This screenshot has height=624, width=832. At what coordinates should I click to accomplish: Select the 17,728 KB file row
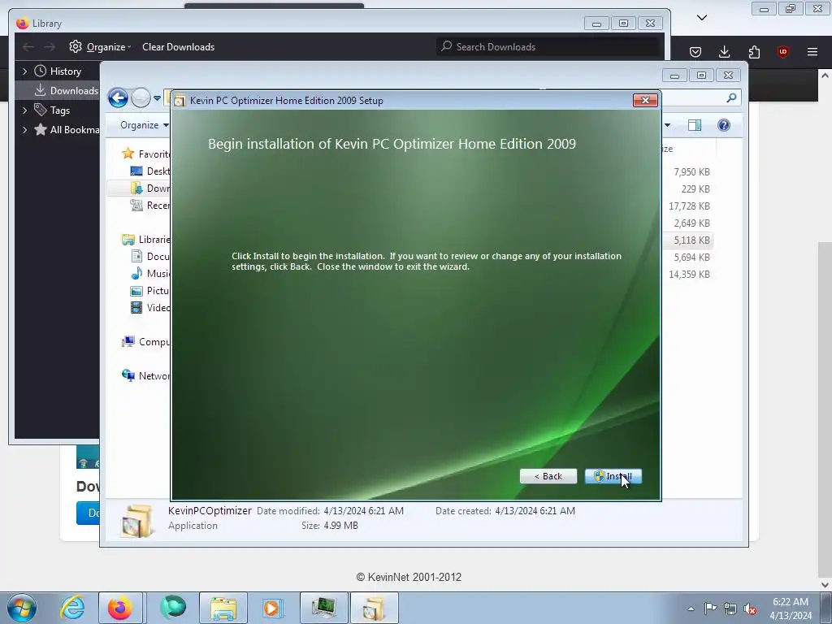(687, 206)
